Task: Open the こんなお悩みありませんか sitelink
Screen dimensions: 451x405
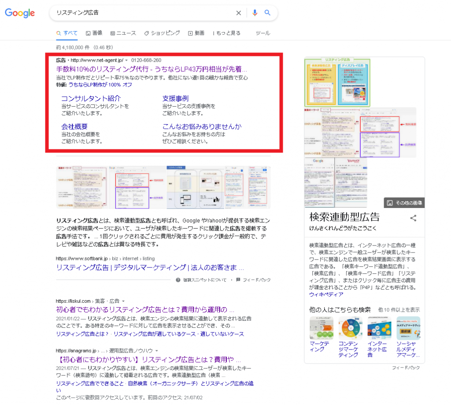Action: point(202,126)
